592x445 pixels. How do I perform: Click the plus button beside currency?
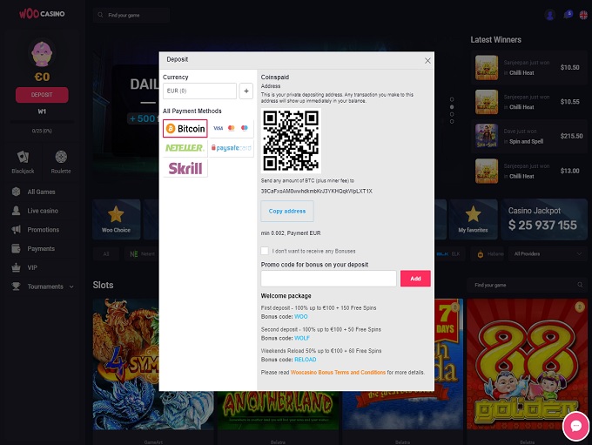click(246, 91)
